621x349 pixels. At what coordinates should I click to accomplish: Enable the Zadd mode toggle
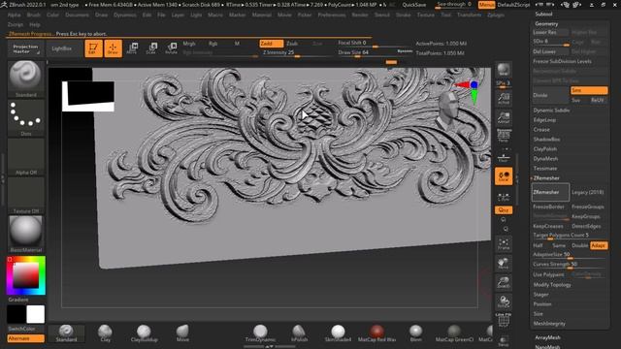point(272,44)
